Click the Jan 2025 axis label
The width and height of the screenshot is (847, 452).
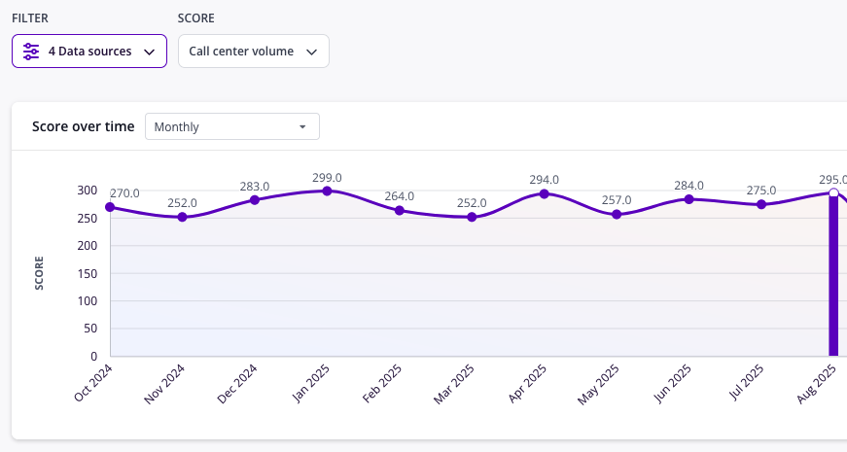click(310, 383)
